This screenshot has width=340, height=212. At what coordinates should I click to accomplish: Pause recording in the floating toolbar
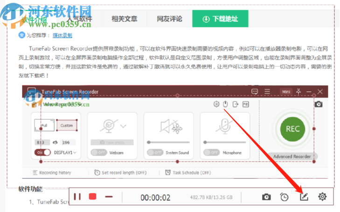[77, 197]
